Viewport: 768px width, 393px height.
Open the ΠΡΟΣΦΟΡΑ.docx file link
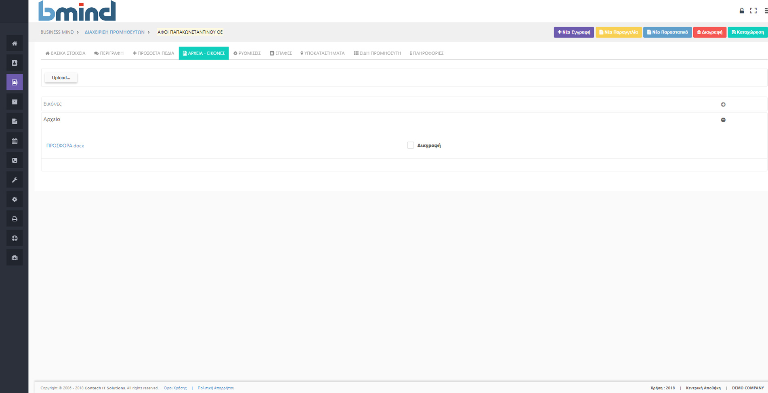(x=65, y=146)
